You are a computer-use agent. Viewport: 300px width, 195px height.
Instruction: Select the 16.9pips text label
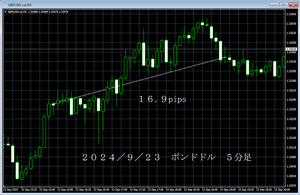coord(163,99)
